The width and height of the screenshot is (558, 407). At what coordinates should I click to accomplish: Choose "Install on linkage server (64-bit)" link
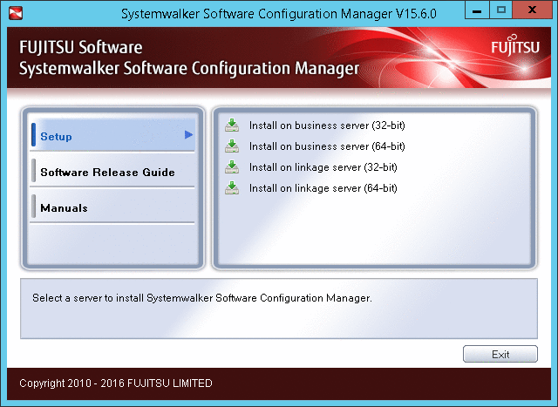click(323, 188)
